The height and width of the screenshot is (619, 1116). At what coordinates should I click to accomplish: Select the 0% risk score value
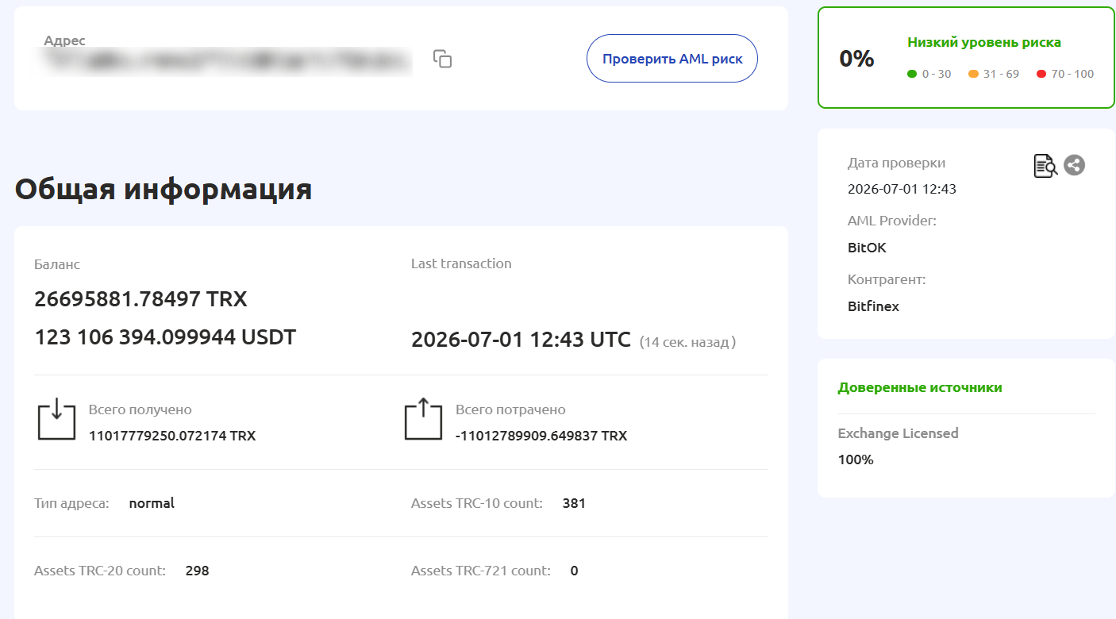point(856,59)
